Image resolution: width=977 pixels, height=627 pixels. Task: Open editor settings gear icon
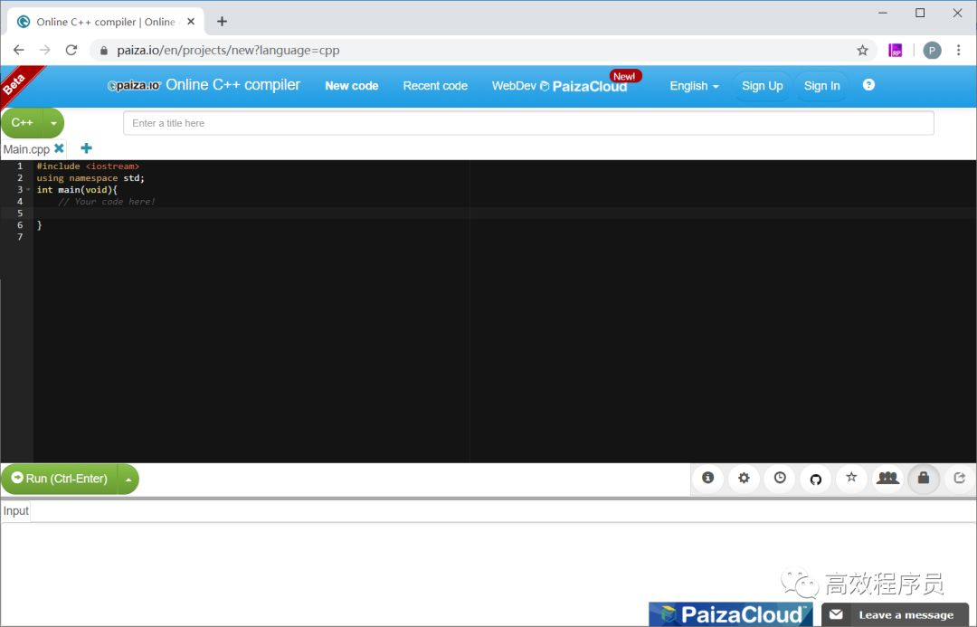(744, 478)
